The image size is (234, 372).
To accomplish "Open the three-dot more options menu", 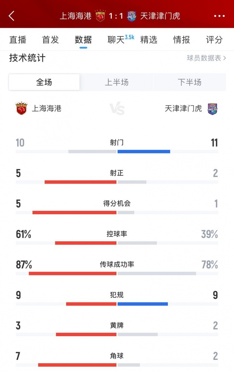I will [219, 16].
